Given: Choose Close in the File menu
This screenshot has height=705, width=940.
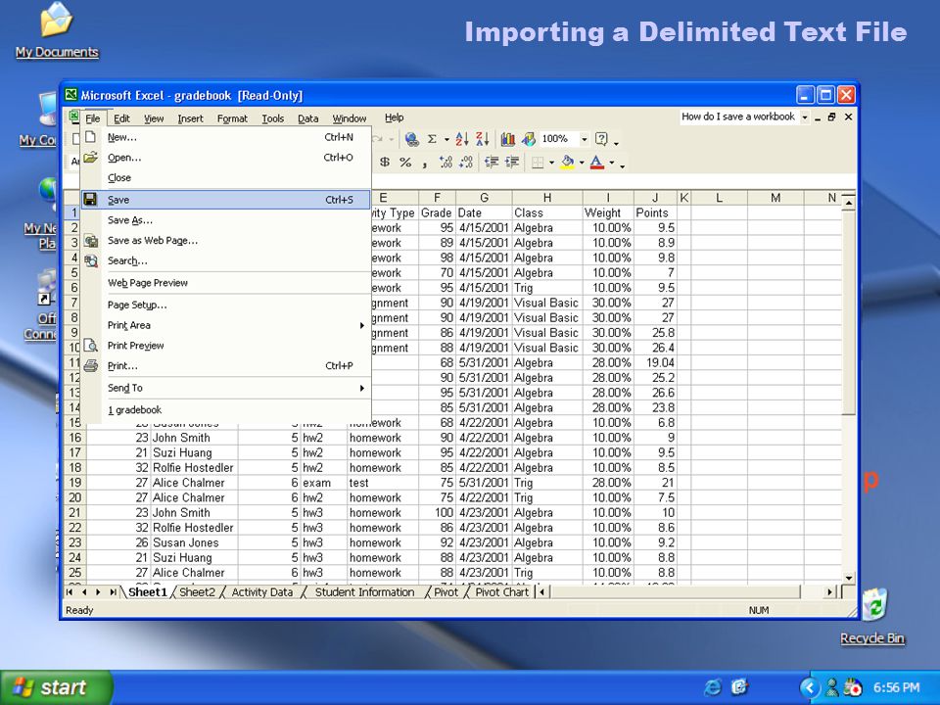Looking at the screenshot, I should tap(225, 178).
